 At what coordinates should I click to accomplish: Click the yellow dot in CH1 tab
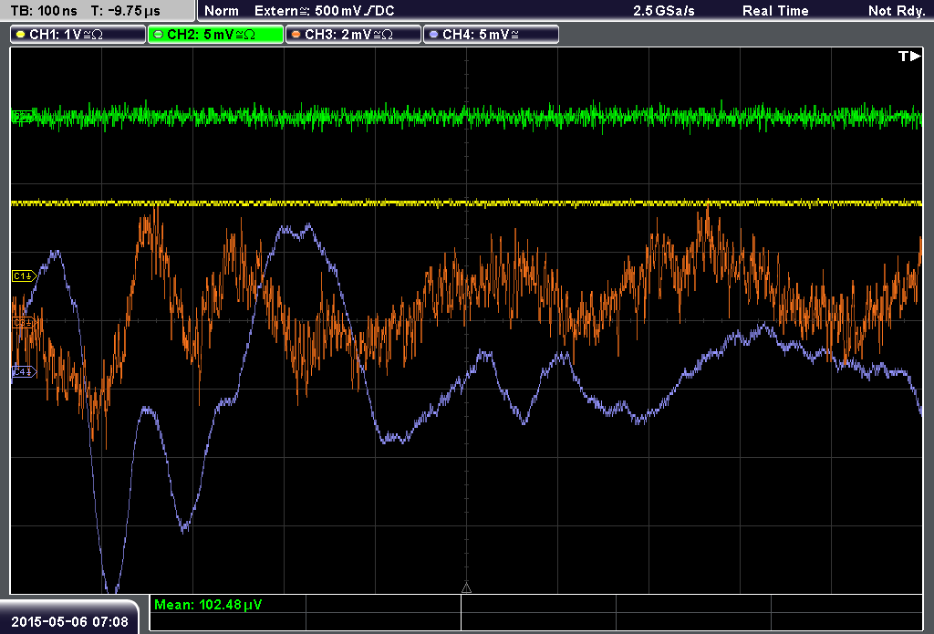point(21,35)
